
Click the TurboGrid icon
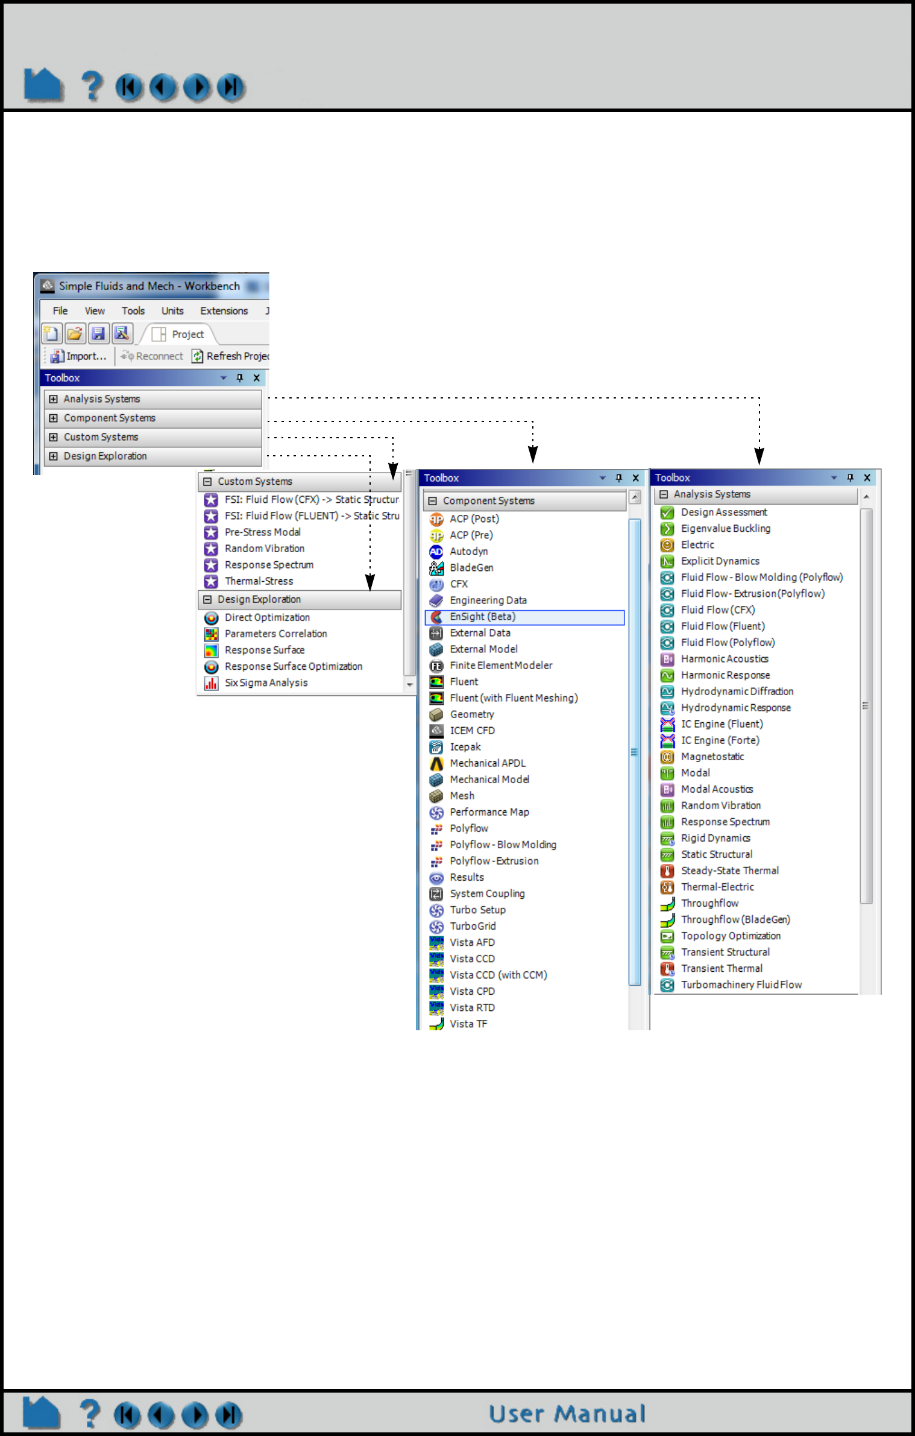(436, 926)
